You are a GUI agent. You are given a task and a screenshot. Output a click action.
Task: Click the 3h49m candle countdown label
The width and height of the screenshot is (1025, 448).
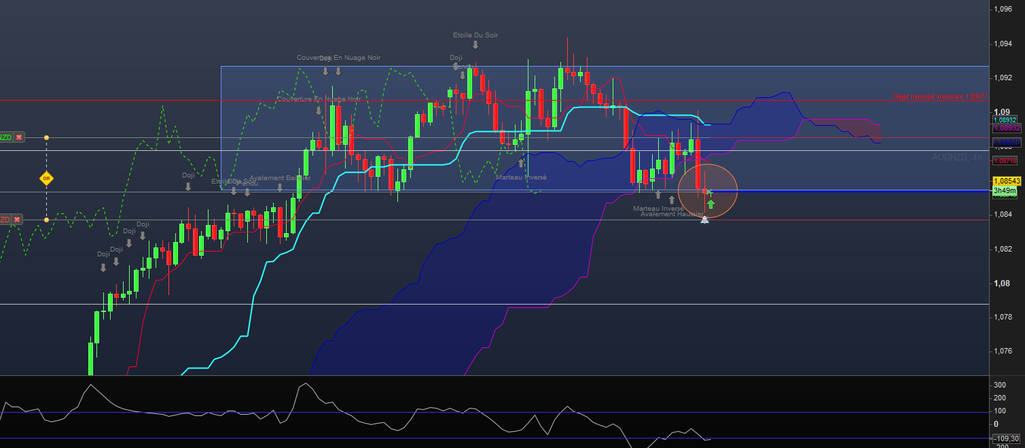click(1005, 191)
